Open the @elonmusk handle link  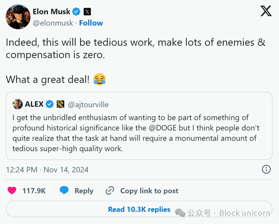(x=53, y=23)
